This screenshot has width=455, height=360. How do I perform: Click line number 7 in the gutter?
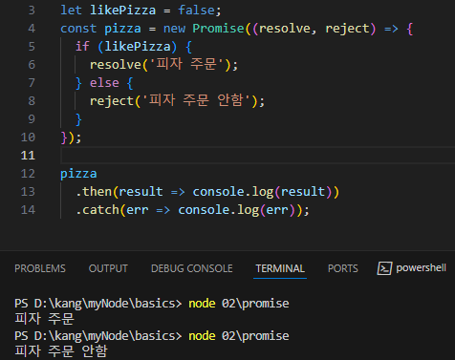32,83
